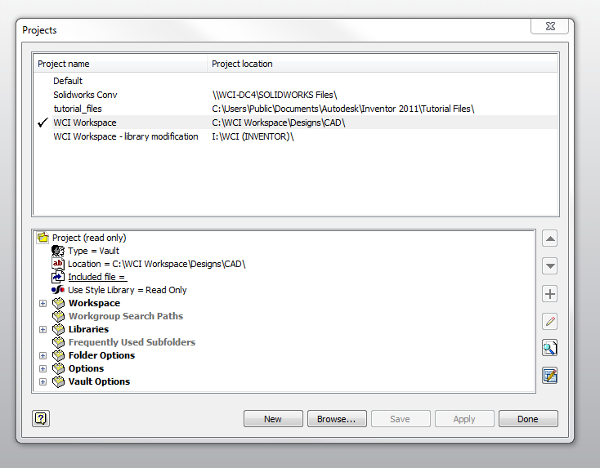Viewport: 600px width, 468px height.
Task: Select the Libraries tree label
Action: tap(88, 329)
